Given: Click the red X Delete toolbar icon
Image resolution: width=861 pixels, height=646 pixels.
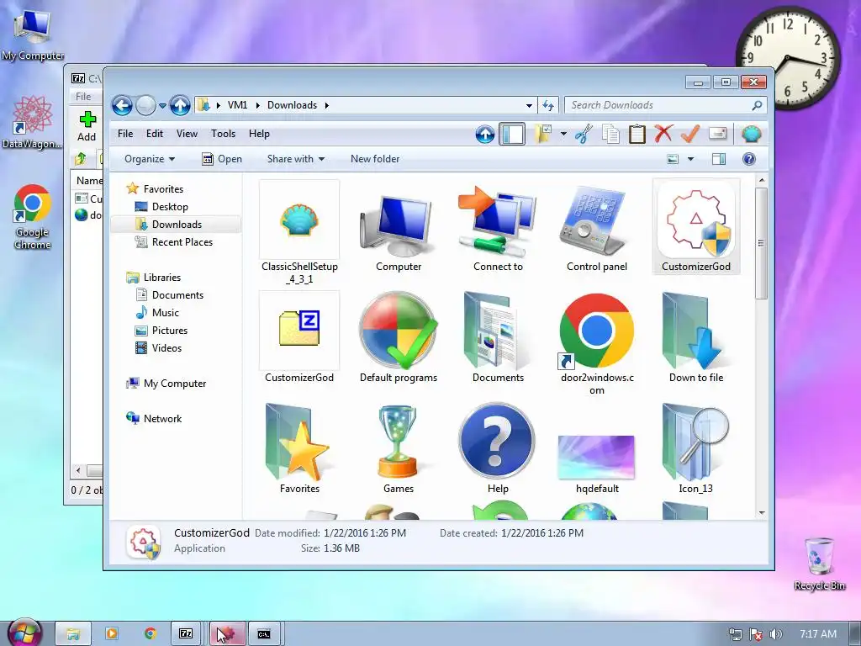Looking at the screenshot, I should click(x=663, y=134).
